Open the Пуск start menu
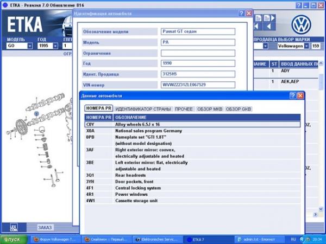The width and height of the screenshot is (326, 244). (x=12, y=239)
